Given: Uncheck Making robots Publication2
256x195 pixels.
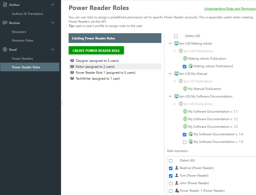Looking at the screenshot, I should 184,66.
